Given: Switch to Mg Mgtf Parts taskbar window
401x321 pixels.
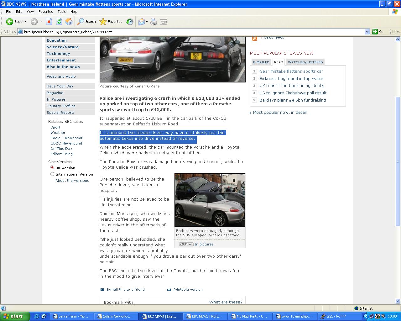Looking at the screenshot, I should coord(249,316).
